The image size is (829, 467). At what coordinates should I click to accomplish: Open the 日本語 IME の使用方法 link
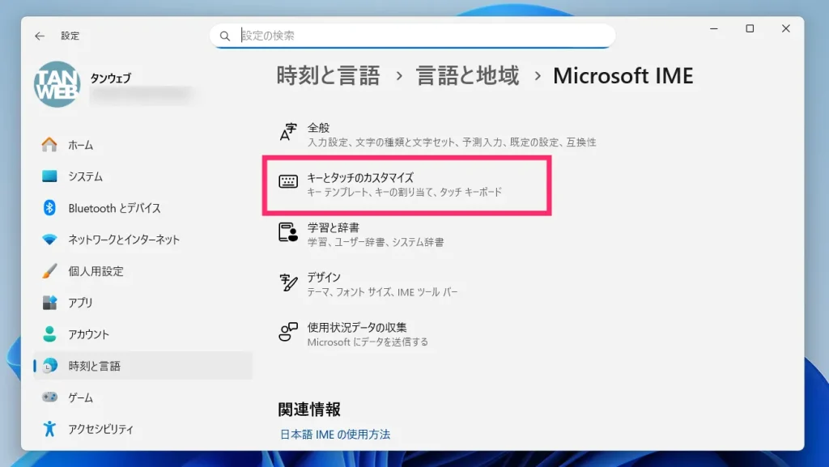pos(335,435)
